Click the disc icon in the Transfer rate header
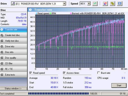The height and width of the screenshot is (96, 128). pyautogui.click(x=30, y=10)
